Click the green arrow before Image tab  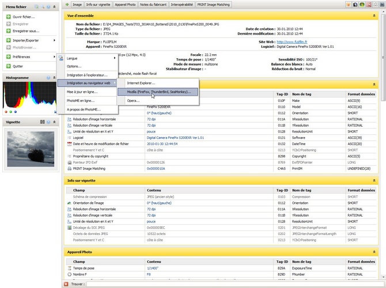[x=67, y=4]
